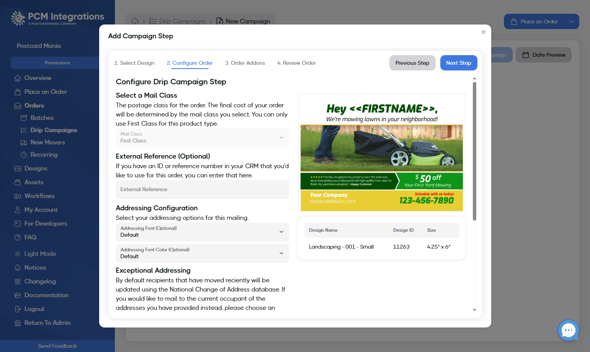Image resolution: width=590 pixels, height=352 pixels.
Task: Click the Overview home icon in sidebar
Action: point(18,78)
